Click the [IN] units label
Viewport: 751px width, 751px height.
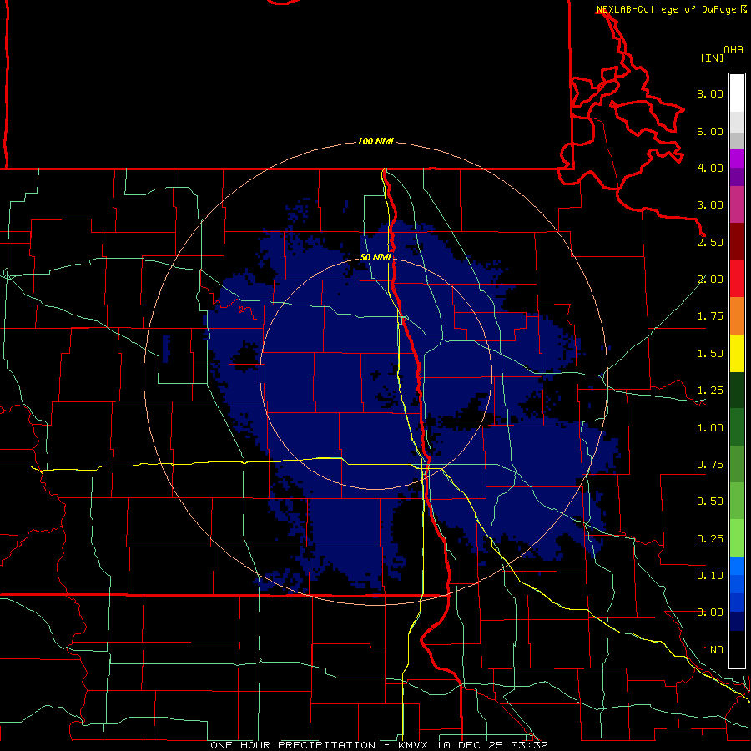point(713,58)
